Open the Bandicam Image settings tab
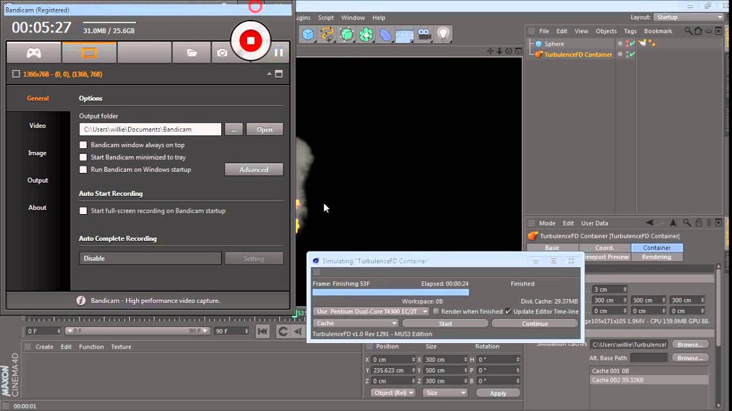Image resolution: width=732 pixels, height=411 pixels. pos(38,153)
